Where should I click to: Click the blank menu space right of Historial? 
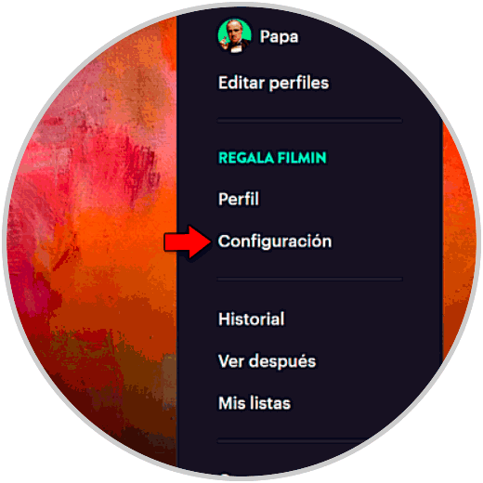tap(362, 319)
